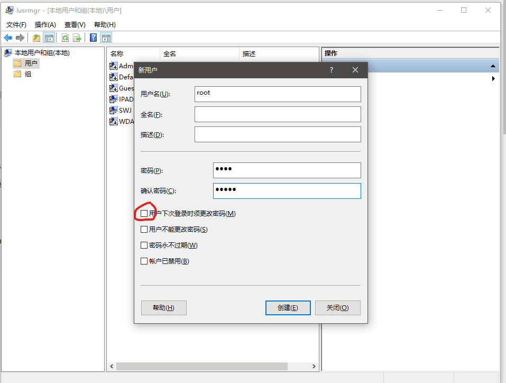Click the back arrow toolbar icon
The width and height of the screenshot is (506, 383).
click(x=8, y=38)
